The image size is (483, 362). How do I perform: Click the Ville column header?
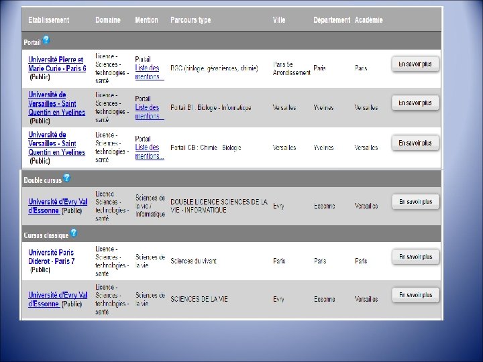pyautogui.click(x=279, y=20)
